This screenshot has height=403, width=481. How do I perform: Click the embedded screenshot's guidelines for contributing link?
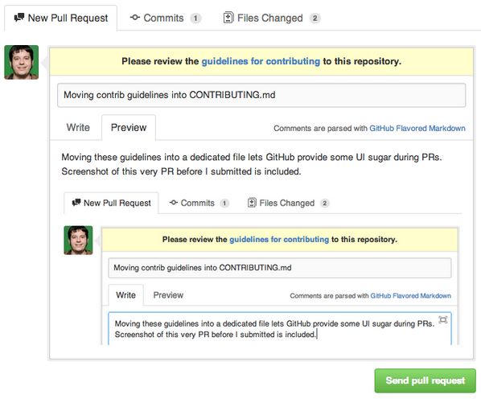tap(279, 239)
